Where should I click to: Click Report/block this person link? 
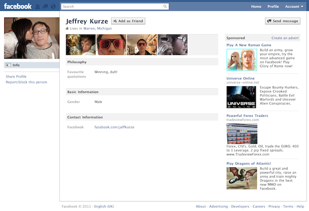point(27,82)
